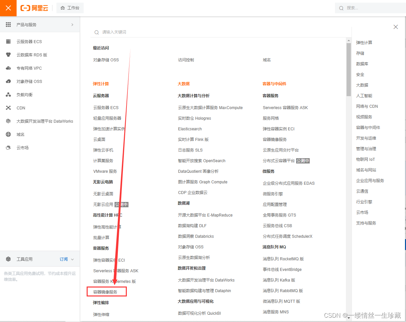Click the scrollbar down arrow
The image size is (406, 322).
(349, 317)
